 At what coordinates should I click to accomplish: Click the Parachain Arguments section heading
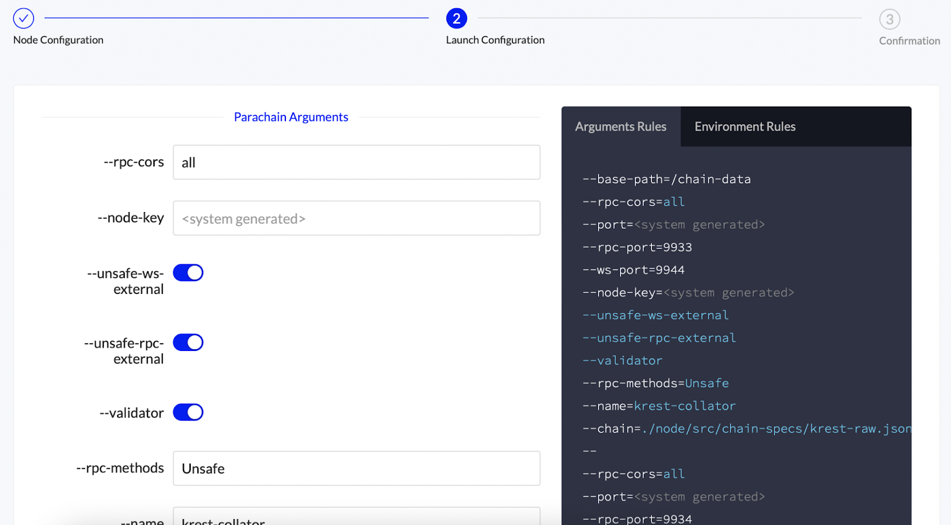click(x=291, y=117)
